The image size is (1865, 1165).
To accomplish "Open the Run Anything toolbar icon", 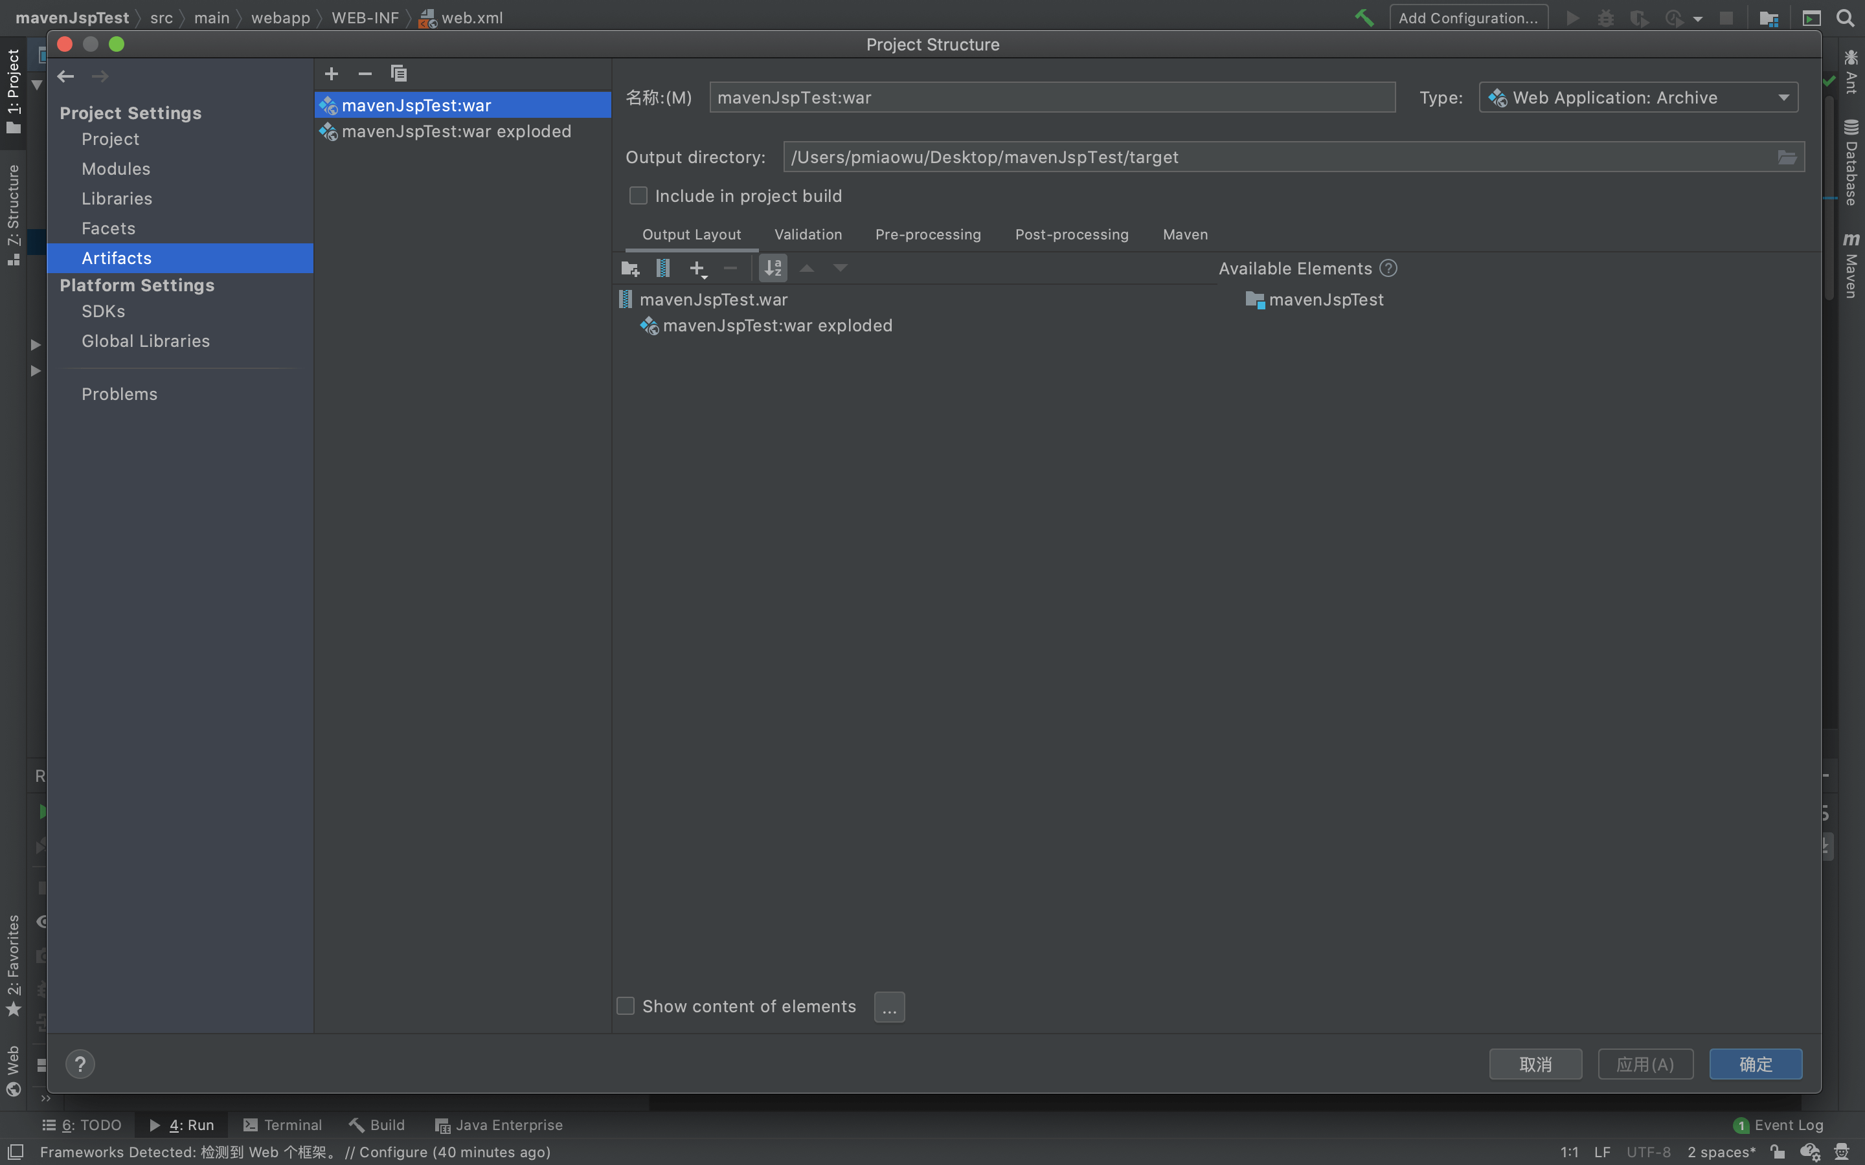I will (1811, 17).
